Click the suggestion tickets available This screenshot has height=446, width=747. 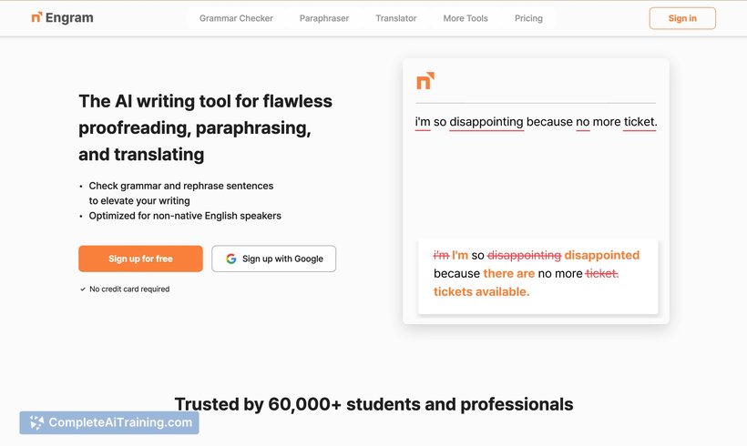(x=481, y=291)
